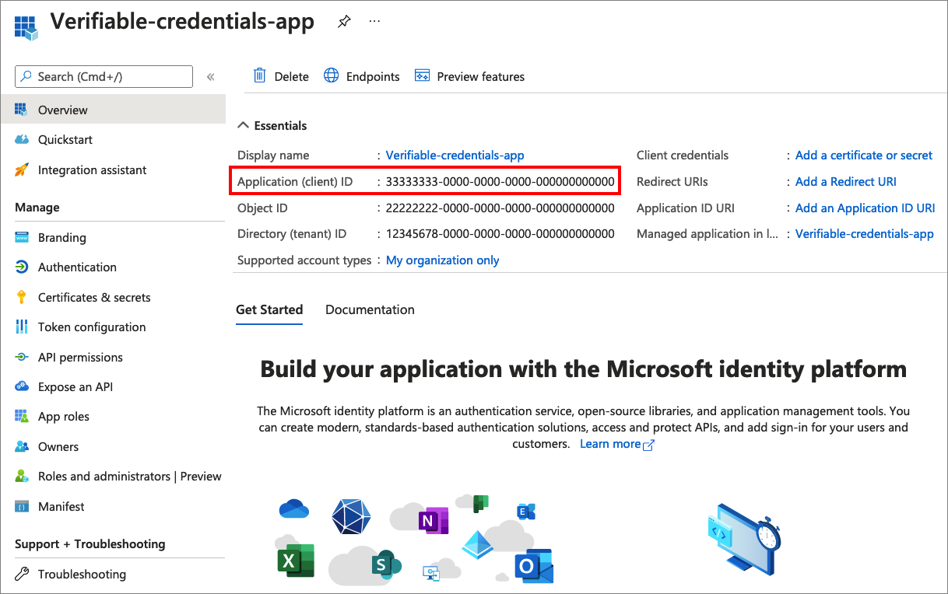This screenshot has height=594, width=948.
Task: Click the Delete trash can icon
Action: (260, 75)
